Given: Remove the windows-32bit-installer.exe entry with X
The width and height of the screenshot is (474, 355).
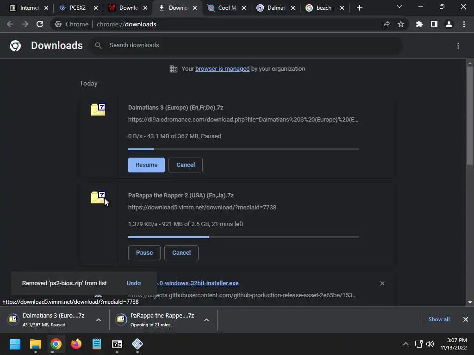Looking at the screenshot, I should tap(382, 283).
